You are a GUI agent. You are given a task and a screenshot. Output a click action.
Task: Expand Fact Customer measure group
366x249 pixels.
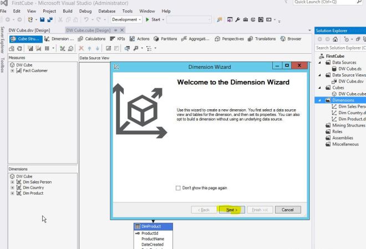click(12, 70)
